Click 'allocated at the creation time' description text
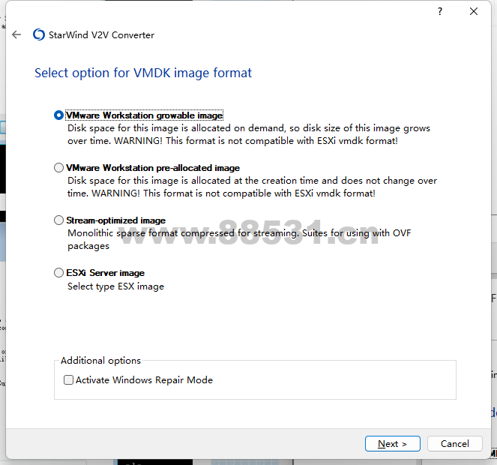This screenshot has width=497, height=465. click(x=255, y=181)
